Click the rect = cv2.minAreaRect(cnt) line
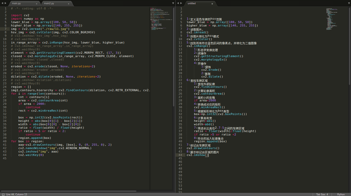The image size is (351, 196). (x=43, y=111)
